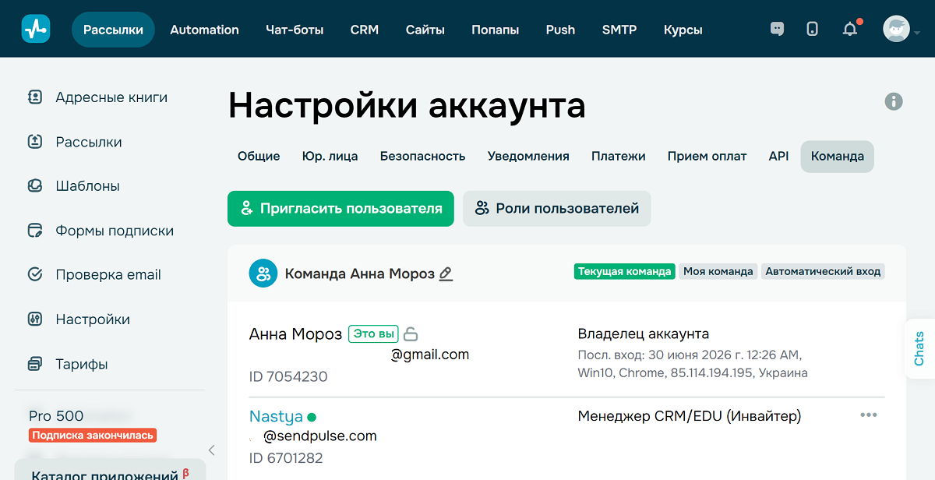Click the ID 6701282 text
This screenshot has width=935, height=480.
click(286, 457)
